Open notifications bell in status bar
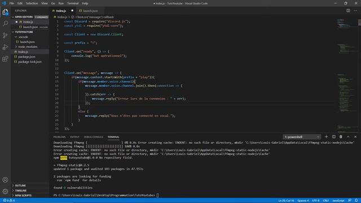Image resolution: width=361 pixels, height=203 pixels. 356,201
